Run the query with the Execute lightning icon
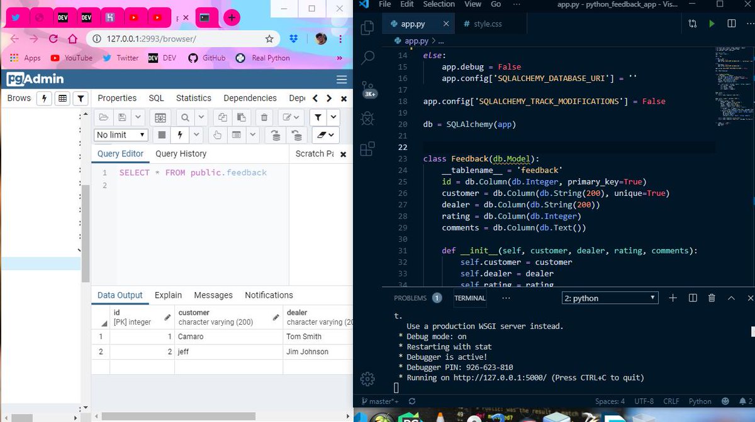 click(x=180, y=135)
